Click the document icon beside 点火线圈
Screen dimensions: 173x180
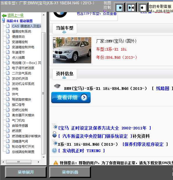8,57
